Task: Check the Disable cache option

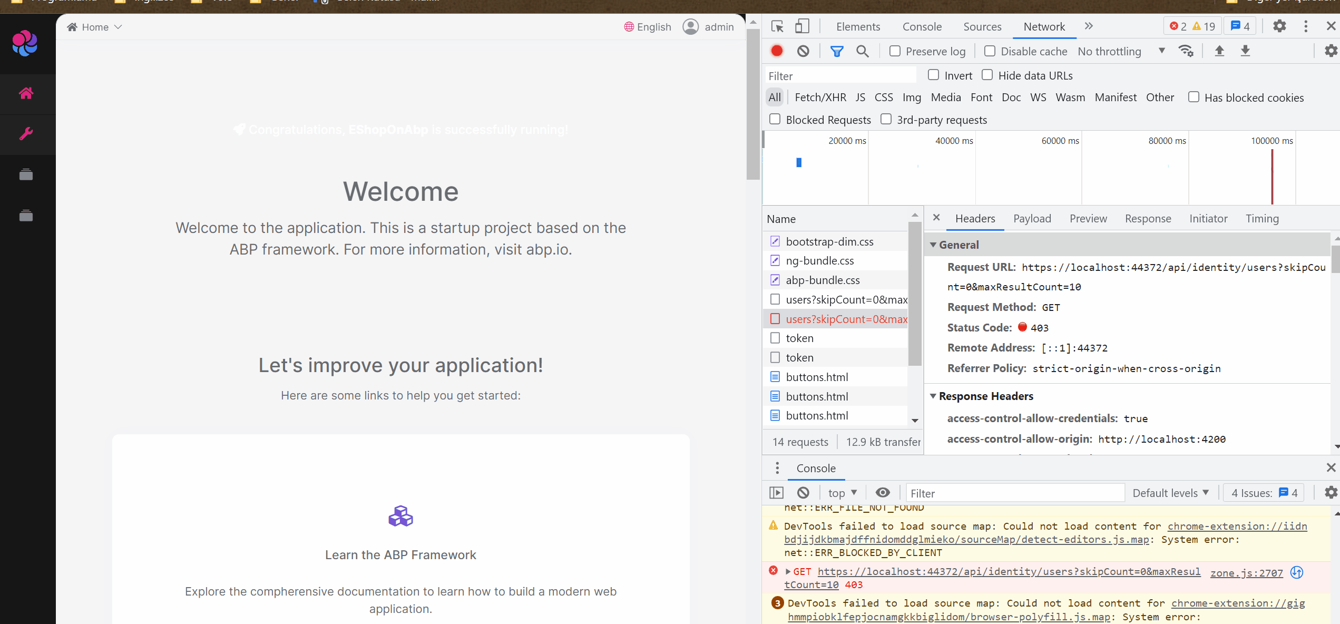Action: [x=990, y=51]
